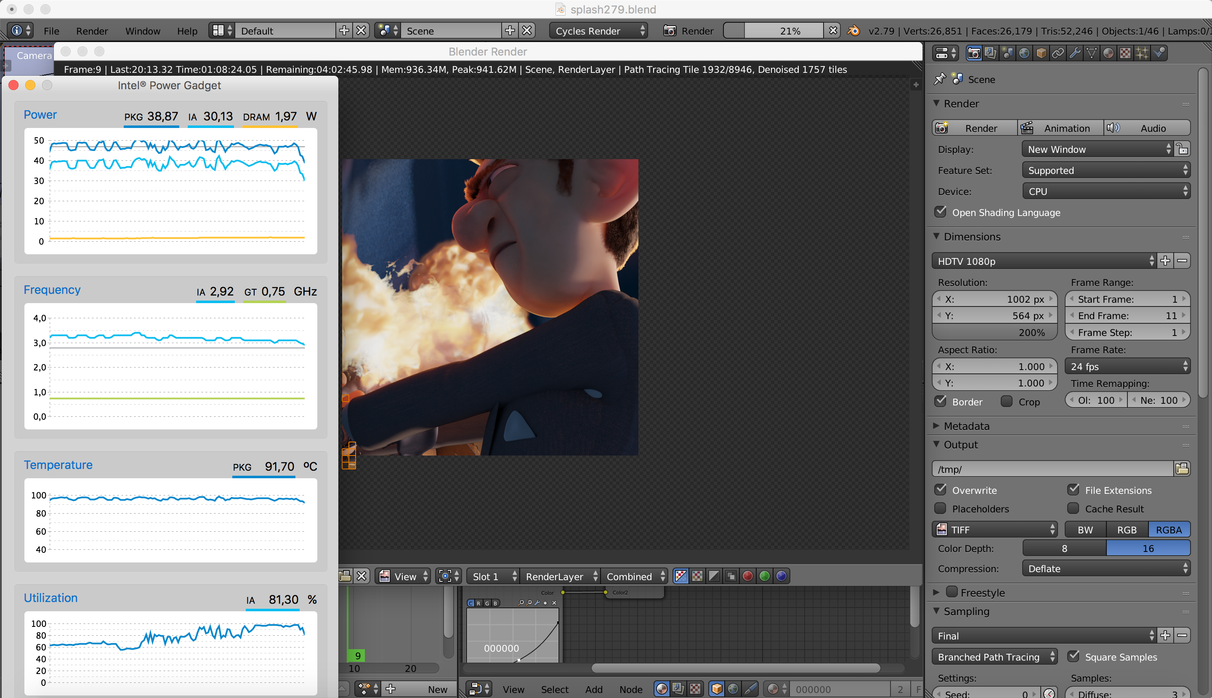Viewport: 1212px width, 698px height.
Task: Show red channel in image editor
Action: (x=748, y=576)
